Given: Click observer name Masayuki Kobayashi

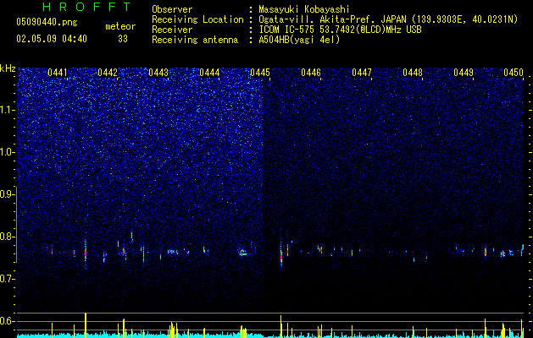Looking at the screenshot, I should (x=304, y=9).
